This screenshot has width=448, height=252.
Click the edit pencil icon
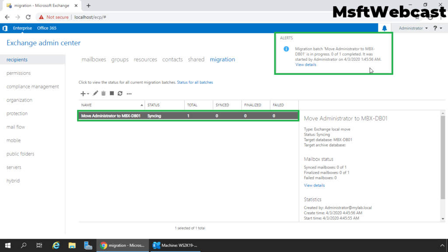pos(95,93)
